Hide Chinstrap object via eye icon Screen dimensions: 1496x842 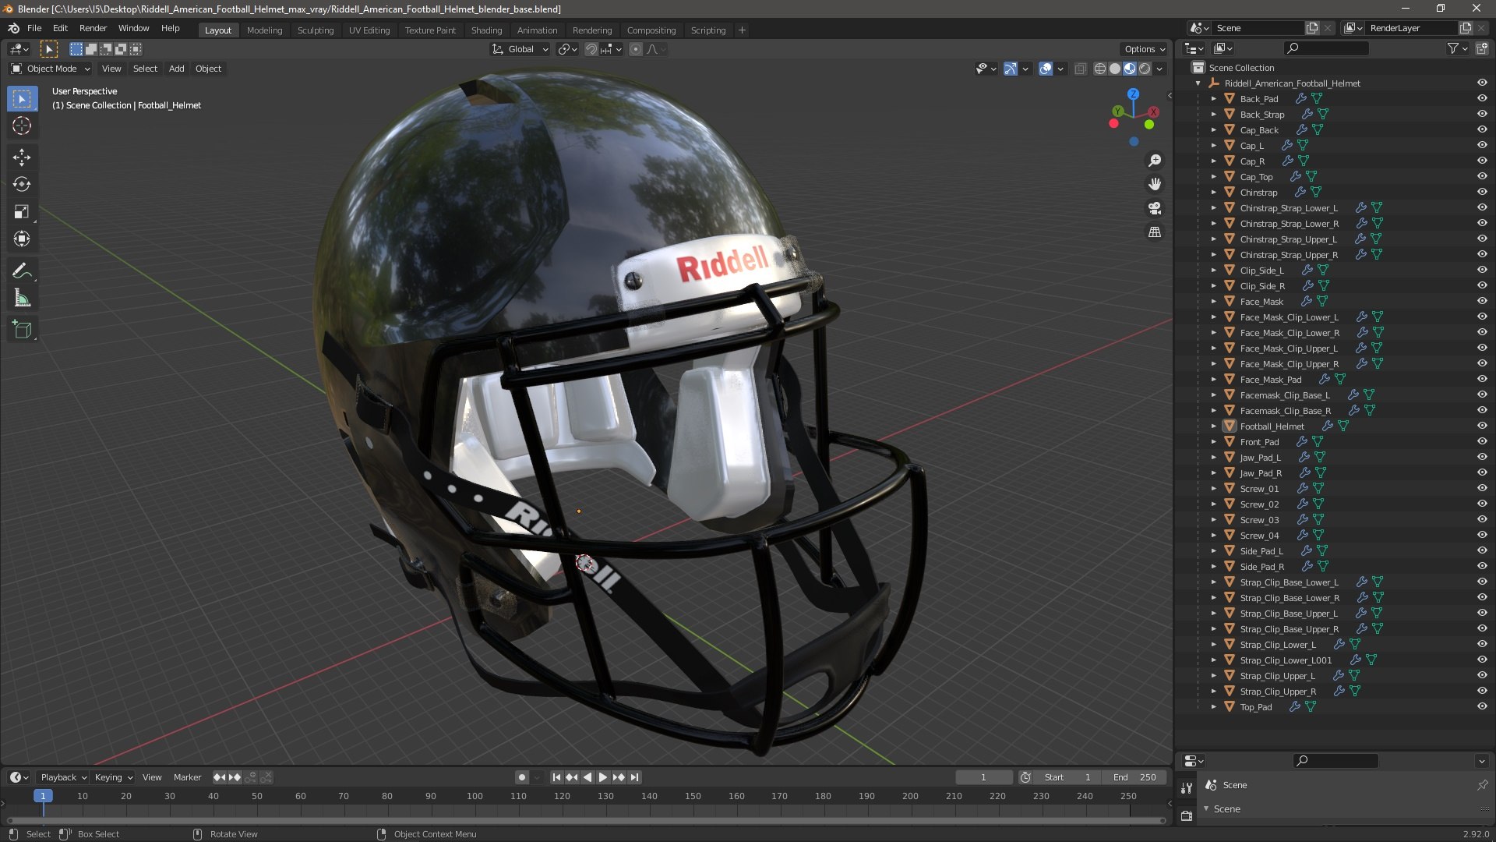pos(1482,193)
